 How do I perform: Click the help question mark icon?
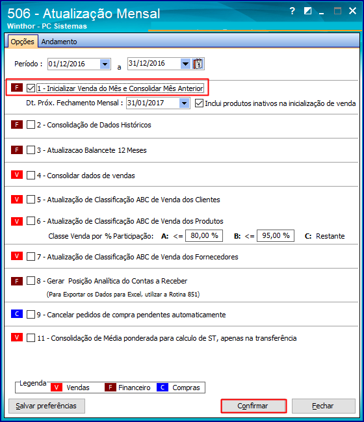pyautogui.click(x=292, y=11)
